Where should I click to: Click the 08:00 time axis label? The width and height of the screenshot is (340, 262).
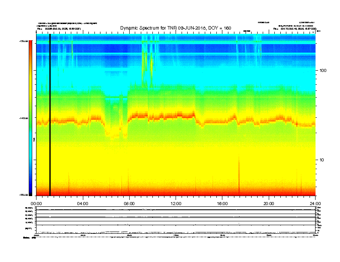129,204
